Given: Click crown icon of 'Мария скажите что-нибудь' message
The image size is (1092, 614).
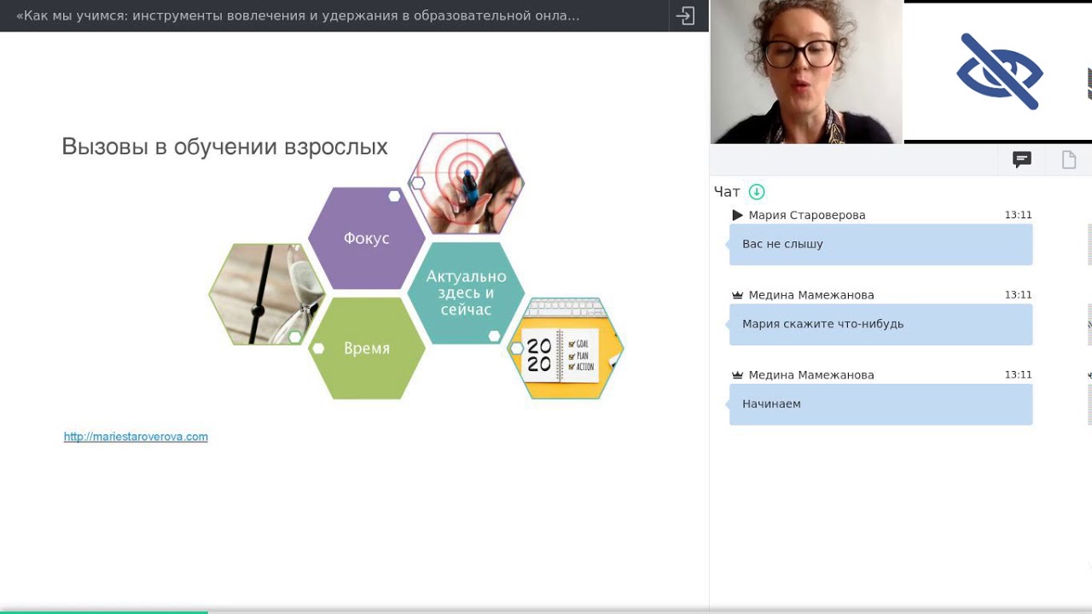Looking at the screenshot, I should 738,295.
